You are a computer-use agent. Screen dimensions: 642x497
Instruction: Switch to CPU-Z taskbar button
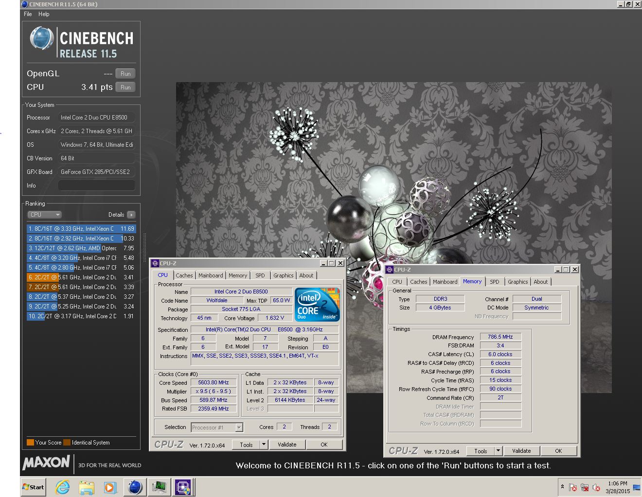183,487
